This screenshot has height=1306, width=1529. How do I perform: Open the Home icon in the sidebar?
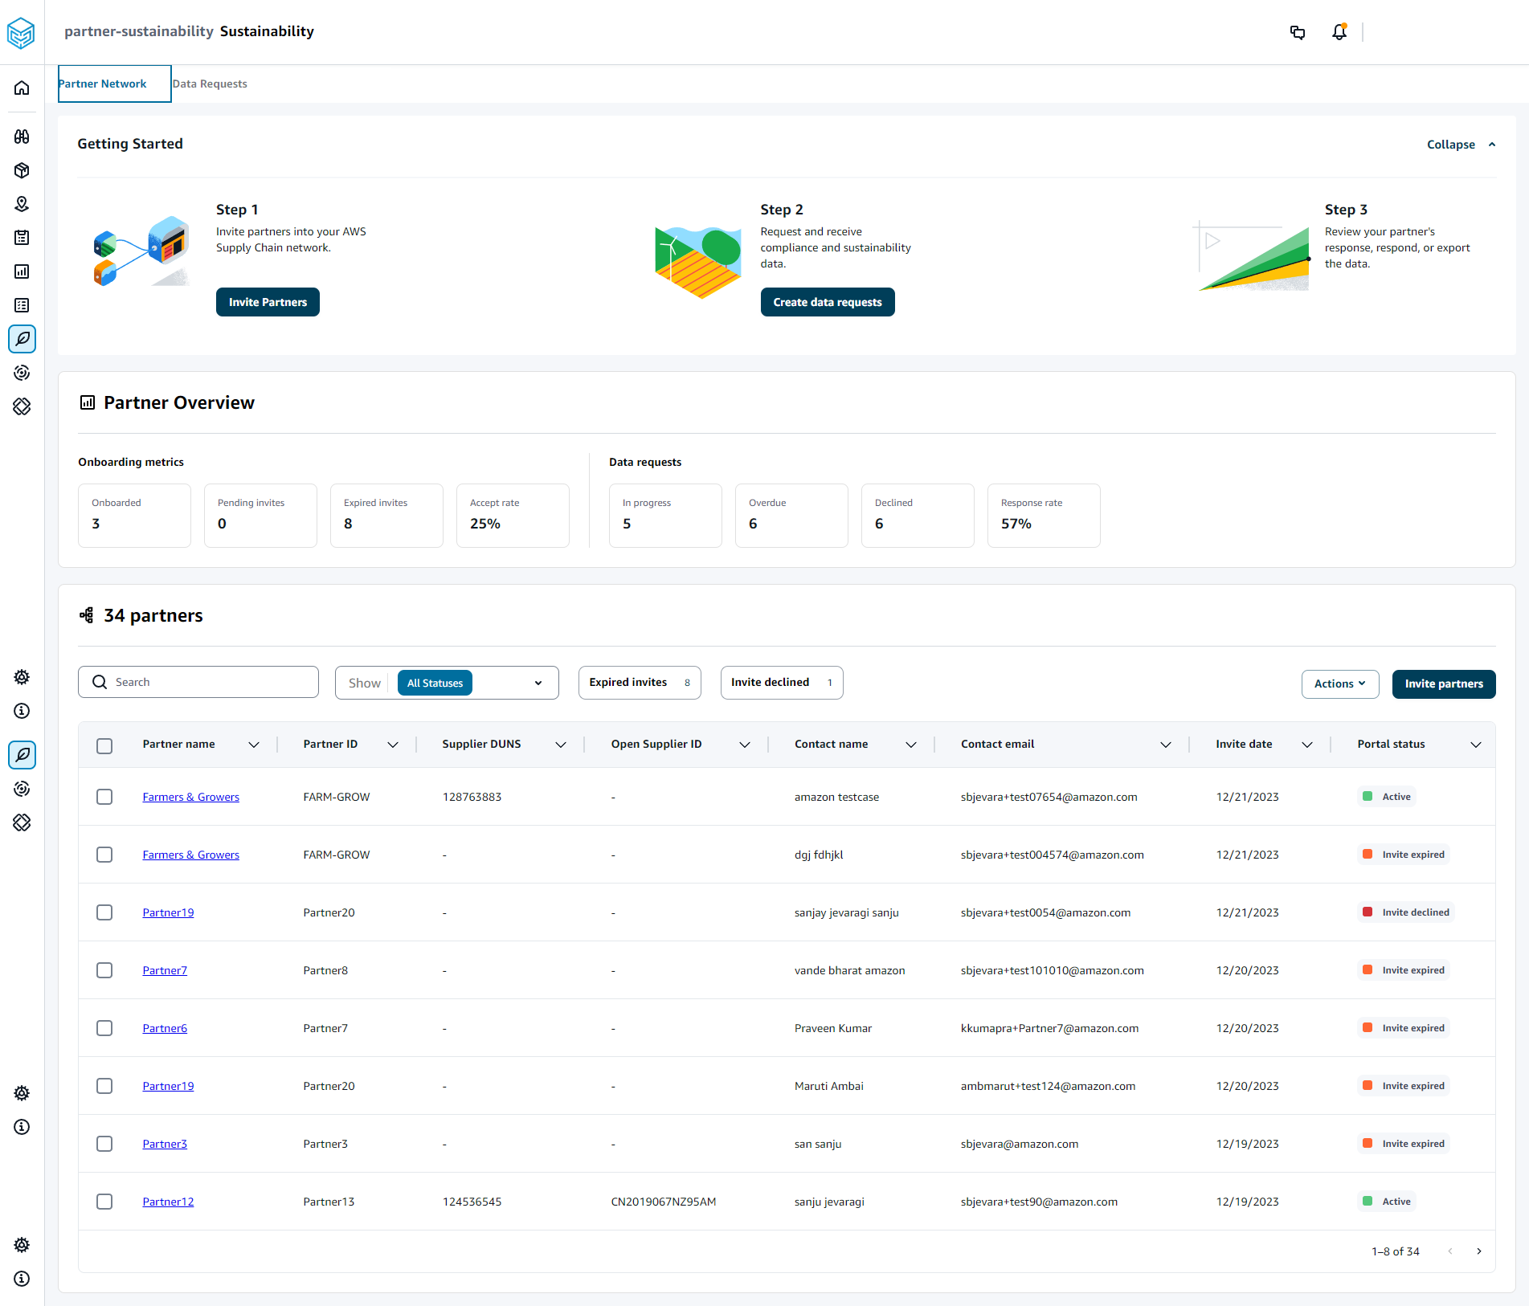pos(22,88)
